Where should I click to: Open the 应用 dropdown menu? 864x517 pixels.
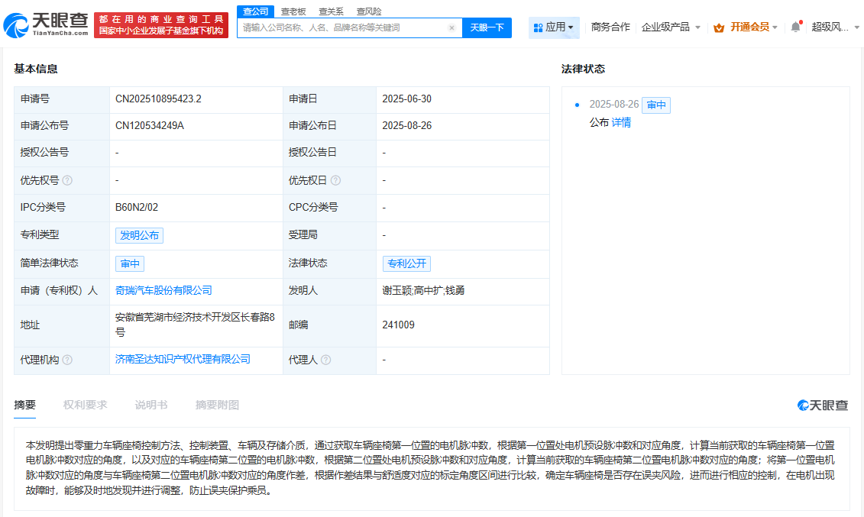pos(555,26)
